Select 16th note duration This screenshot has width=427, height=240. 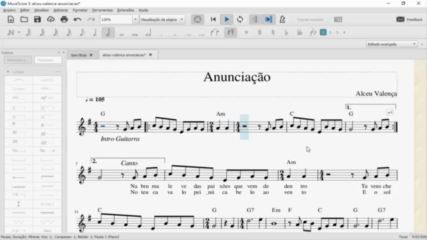pyautogui.click(x=55, y=33)
